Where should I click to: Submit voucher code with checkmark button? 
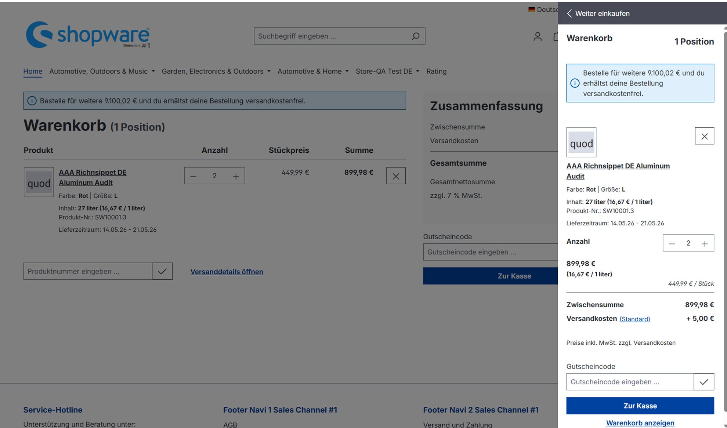[704, 382]
